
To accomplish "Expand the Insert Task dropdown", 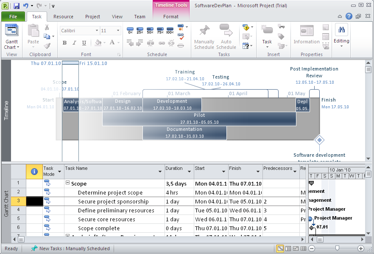I will click(267, 47).
